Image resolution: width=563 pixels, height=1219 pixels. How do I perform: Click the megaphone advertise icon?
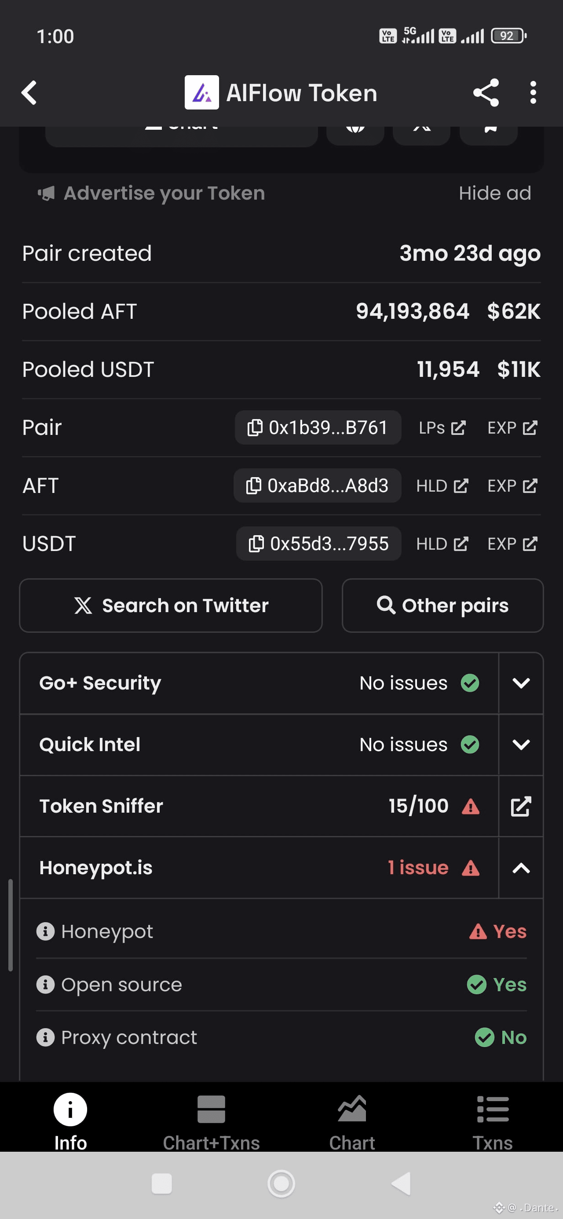[47, 193]
